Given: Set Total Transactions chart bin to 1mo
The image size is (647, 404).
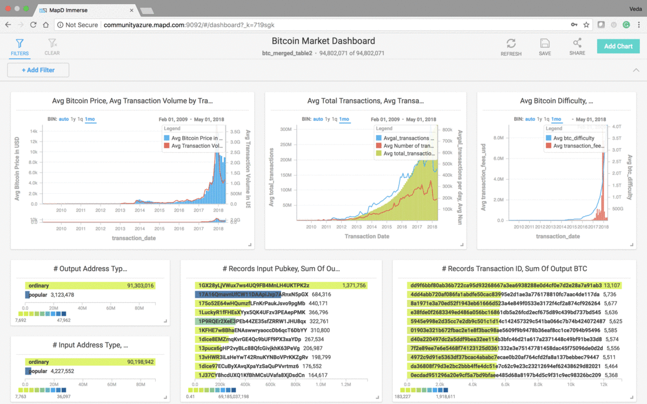Looking at the screenshot, I should click(344, 119).
